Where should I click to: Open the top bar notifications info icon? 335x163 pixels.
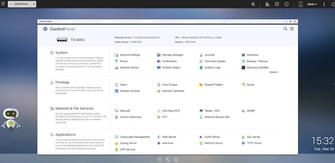(x=286, y=4)
